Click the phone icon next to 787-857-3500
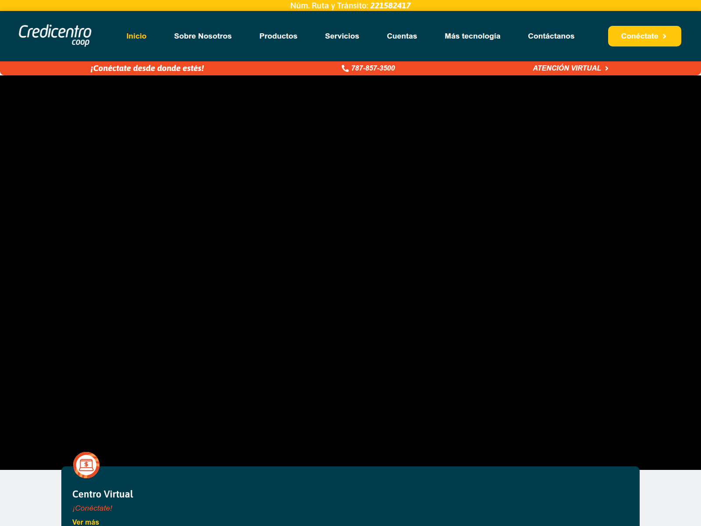Viewport: 701px width, 526px height. point(346,68)
